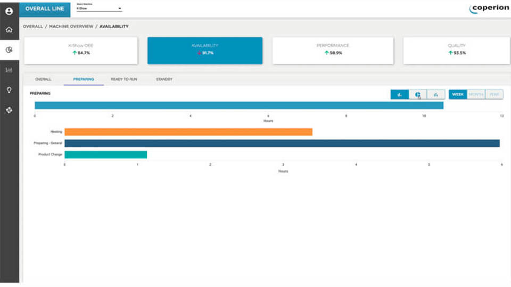The image size is (511, 287).
Task: Open the bar graph sidebar icon
Action: pos(9,70)
